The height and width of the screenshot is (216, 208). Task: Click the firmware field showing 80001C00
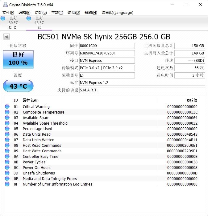click(107, 46)
